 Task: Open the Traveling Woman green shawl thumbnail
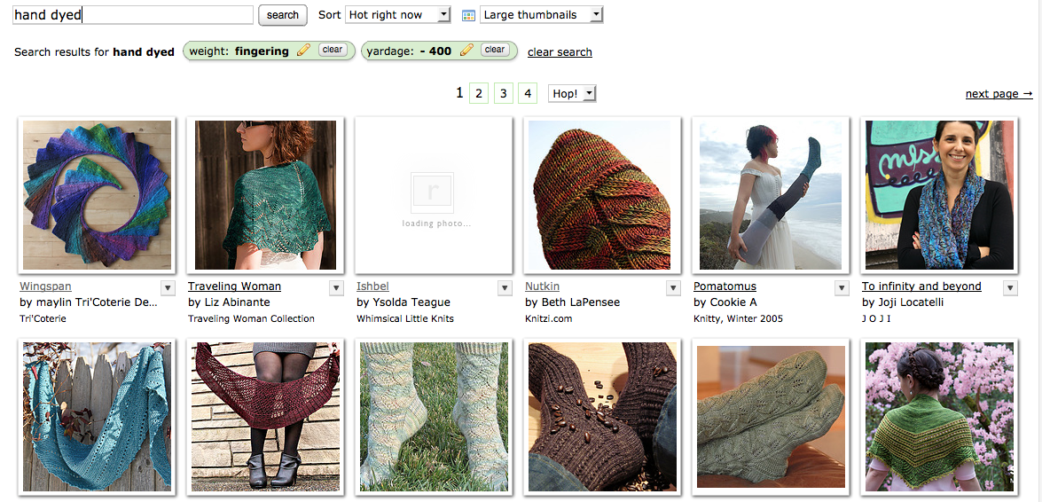click(x=265, y=195)
